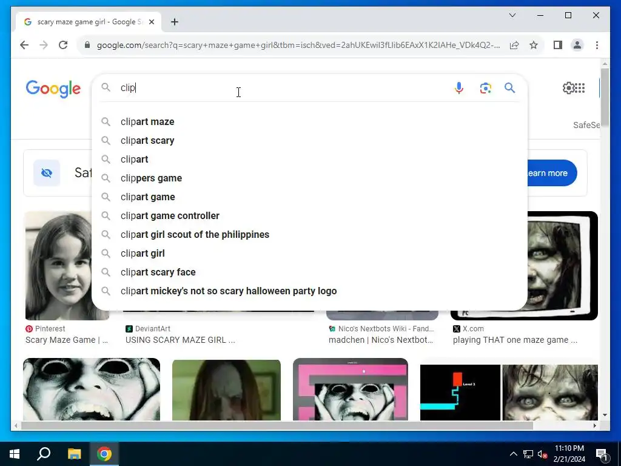The width and height of the screenshot is (621, 466).
Task: Open Chrome side panel
Action: pyautogui.click(x=558, y=45)
